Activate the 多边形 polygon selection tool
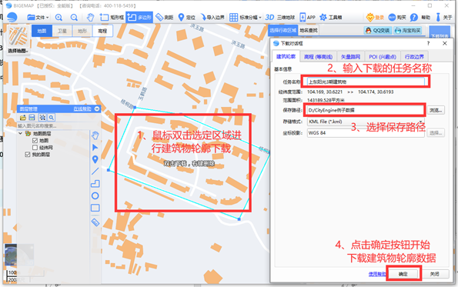 [139, 18]
